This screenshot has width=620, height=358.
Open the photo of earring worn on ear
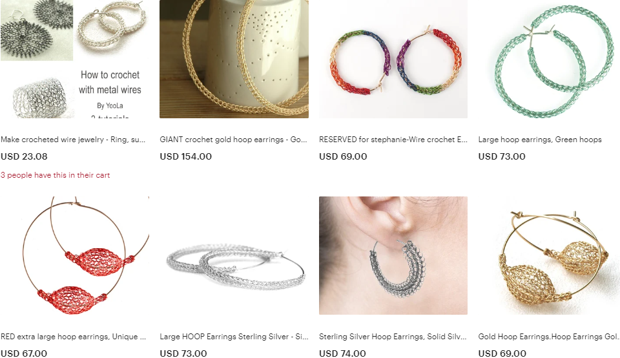point(393,255)
